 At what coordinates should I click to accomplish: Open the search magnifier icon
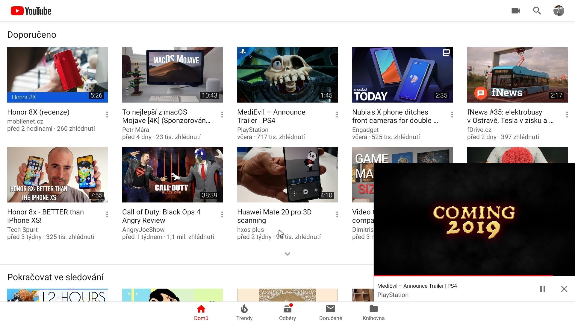coord(537,11)
